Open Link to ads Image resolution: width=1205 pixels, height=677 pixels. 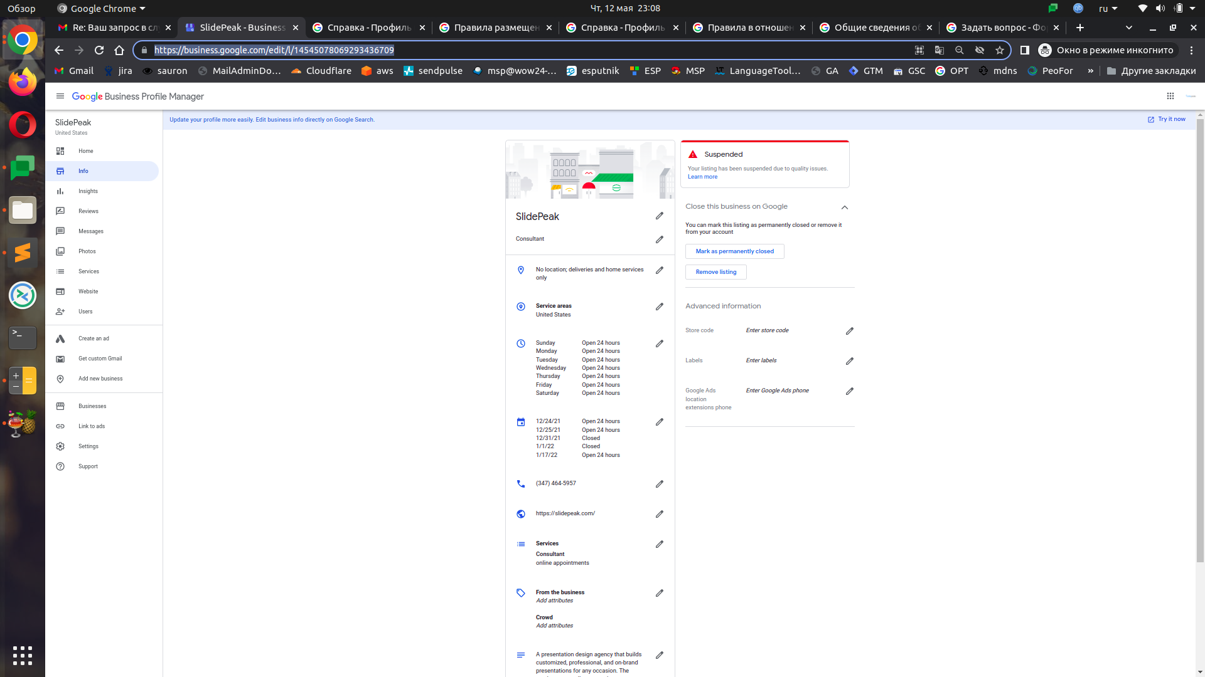click(x=102, y=426)
